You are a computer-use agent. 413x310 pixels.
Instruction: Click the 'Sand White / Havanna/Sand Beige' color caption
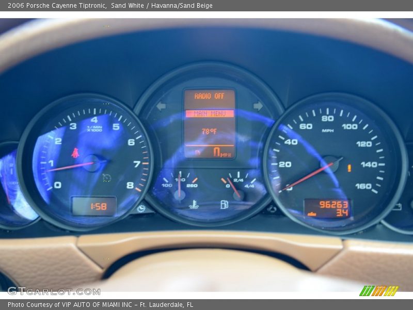coord(162,6)
